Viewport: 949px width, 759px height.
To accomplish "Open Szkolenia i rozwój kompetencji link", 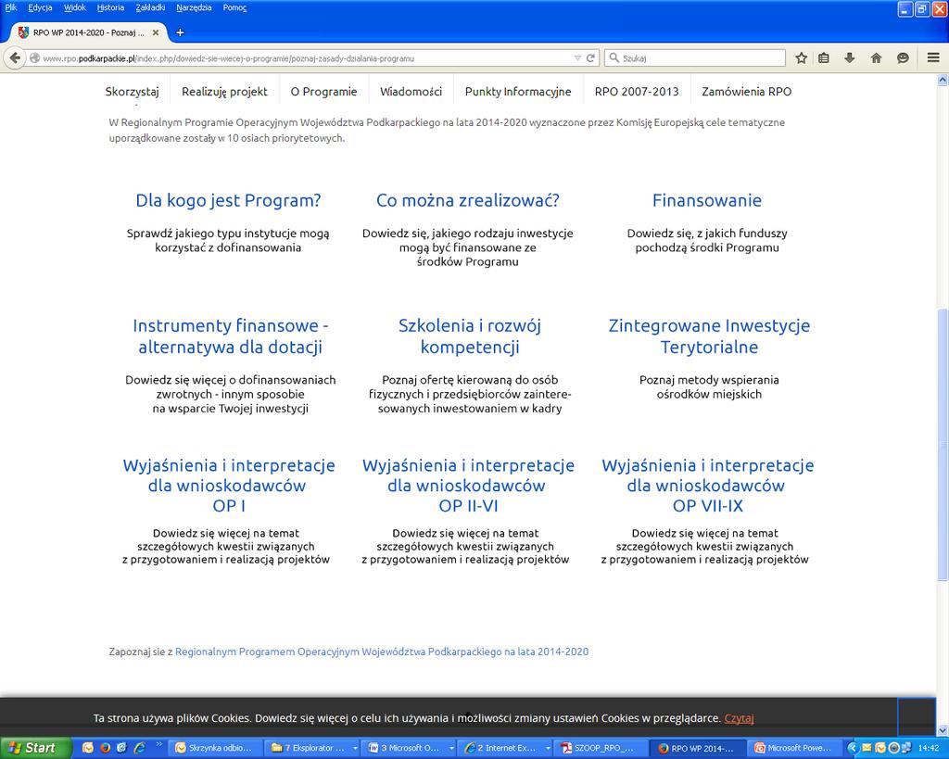I will pyautogui.click(x=470, y=335).
